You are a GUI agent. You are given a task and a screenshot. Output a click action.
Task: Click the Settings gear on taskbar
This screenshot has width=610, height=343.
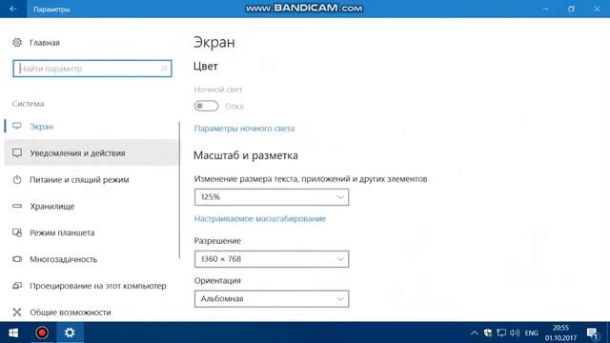click(x=70, y=333)
